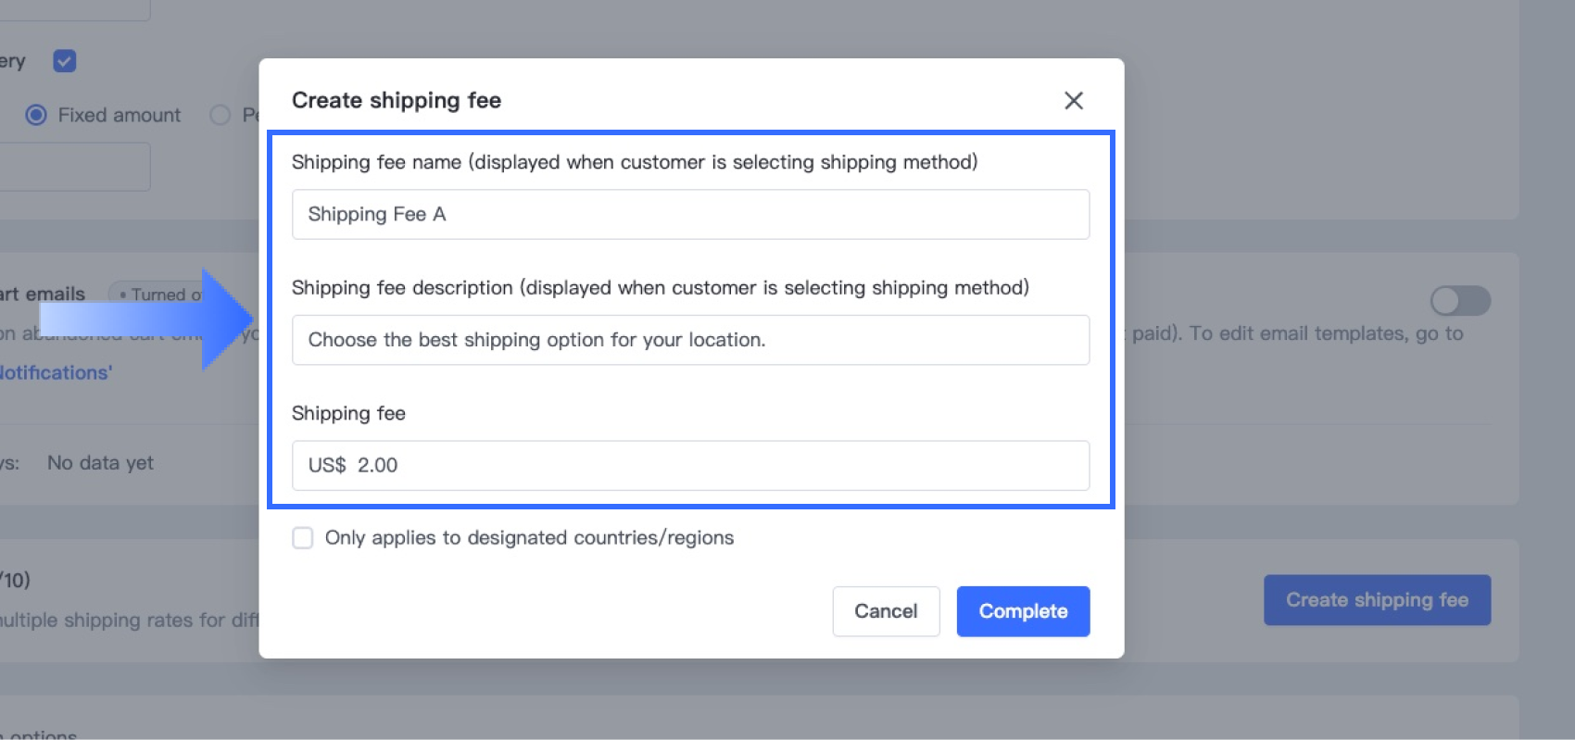Image resolution: width=1575 pixels, height=740 pixels.
Task: Click the 'Turned off' status badge
Action: 159,295
